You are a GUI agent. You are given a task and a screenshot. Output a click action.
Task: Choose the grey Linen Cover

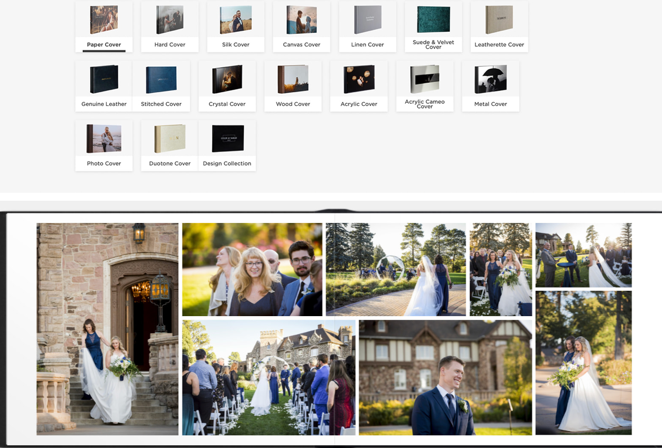(x=367, y=26)
